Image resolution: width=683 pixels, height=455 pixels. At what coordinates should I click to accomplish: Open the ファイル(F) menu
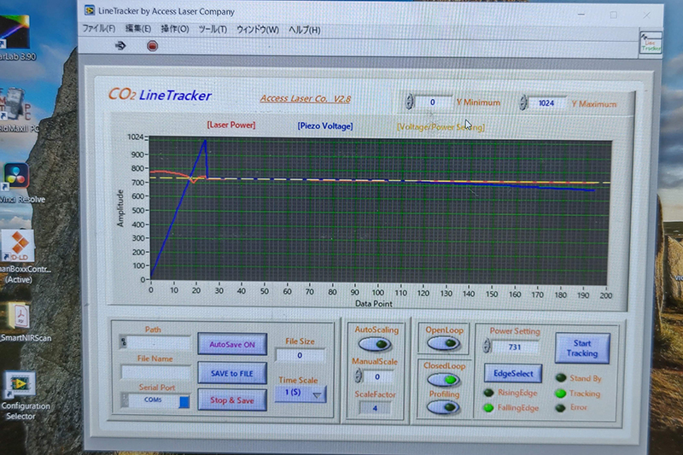(99, 29)
